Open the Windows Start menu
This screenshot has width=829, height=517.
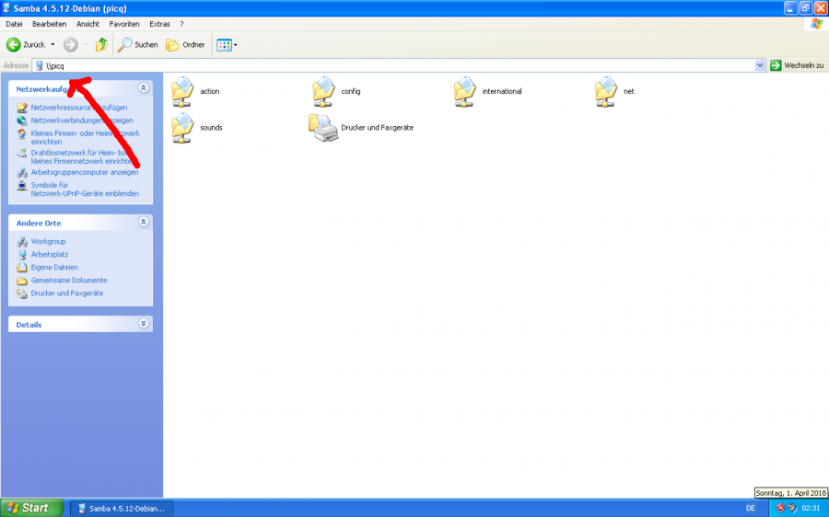click(x=32, y=508)
